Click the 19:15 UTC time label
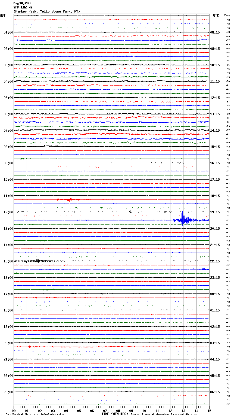231x418 pixels. click(215, 212)
